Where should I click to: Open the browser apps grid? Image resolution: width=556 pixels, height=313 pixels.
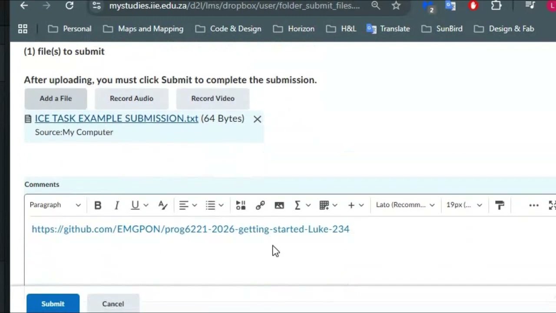[23, 29]
